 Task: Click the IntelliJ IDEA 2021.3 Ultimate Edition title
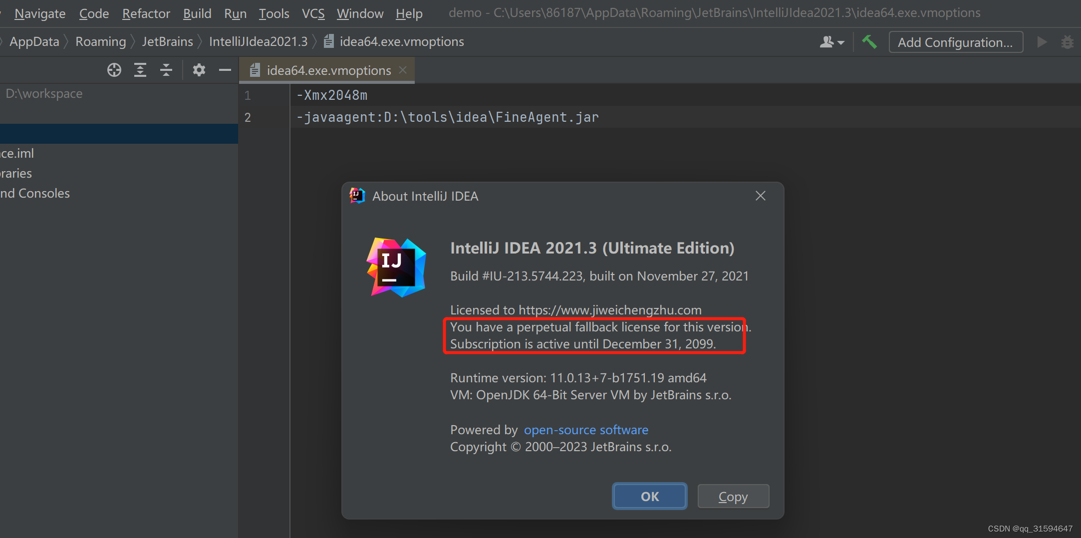592,248
